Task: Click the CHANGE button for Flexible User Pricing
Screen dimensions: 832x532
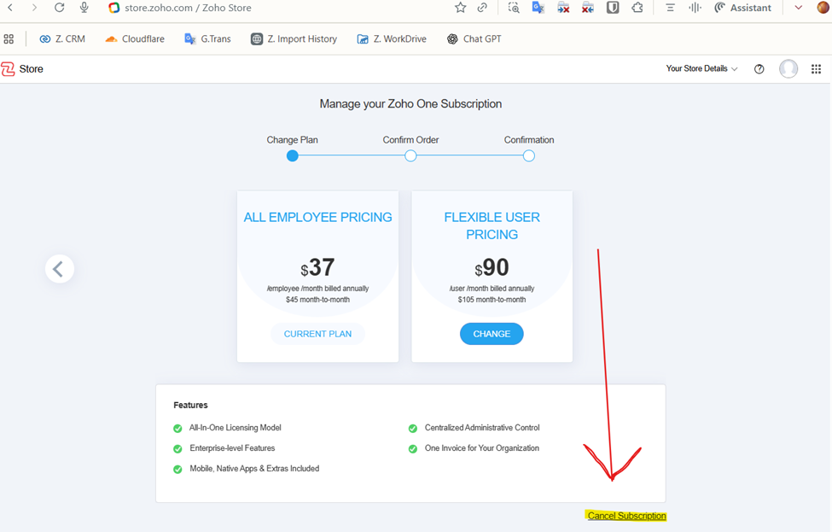Action: 492,334
